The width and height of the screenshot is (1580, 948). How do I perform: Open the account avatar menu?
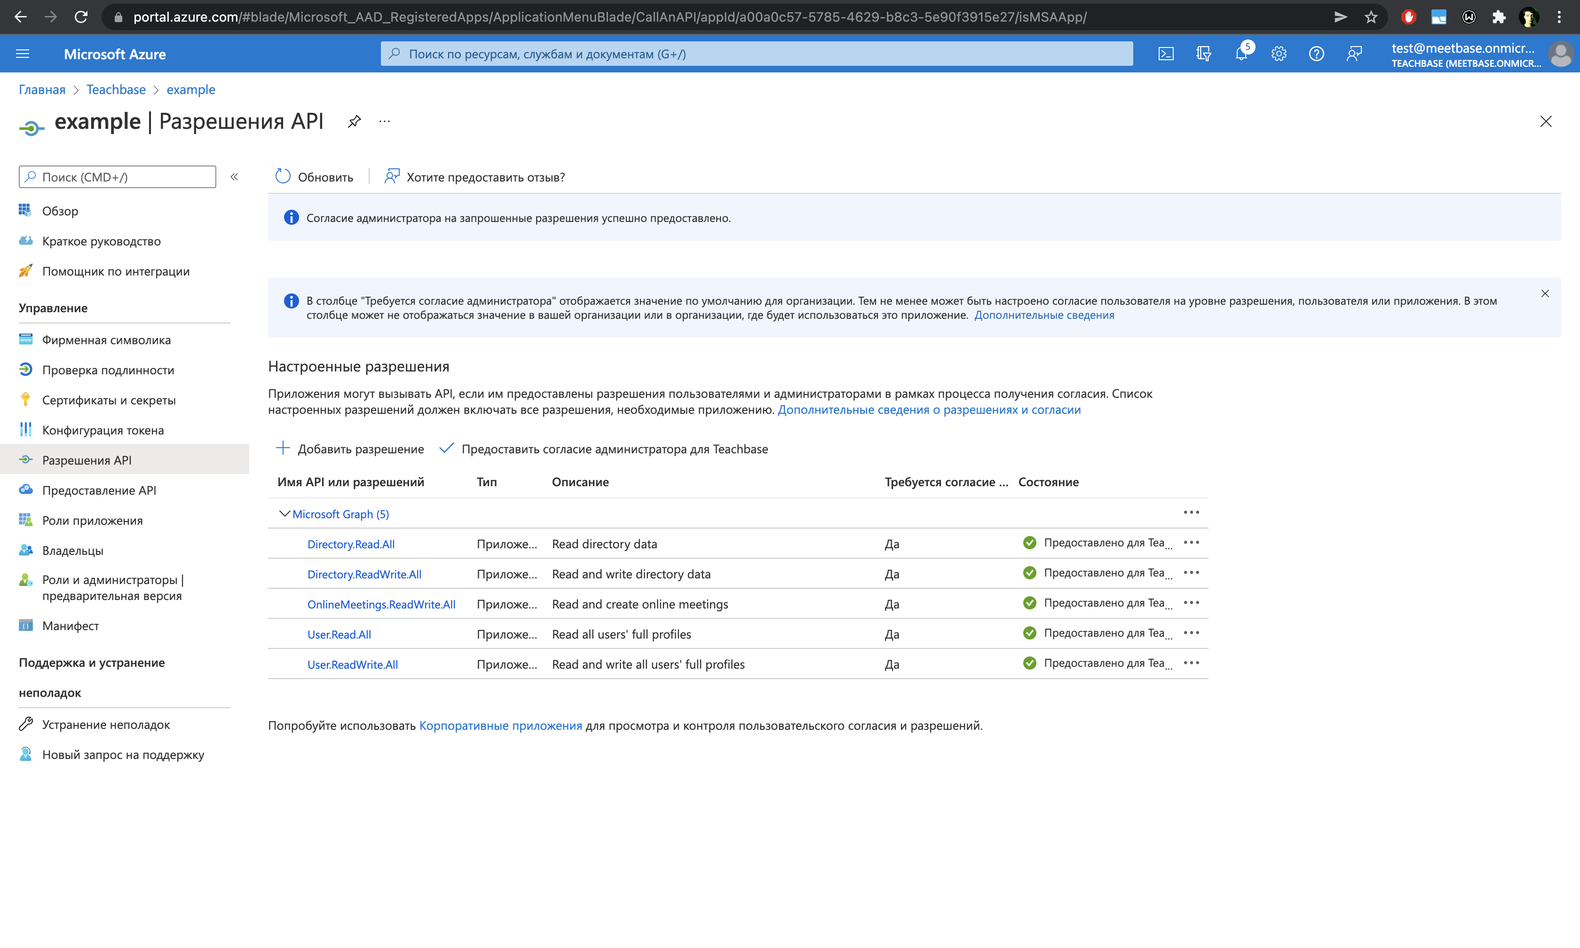pos(1560,54)
